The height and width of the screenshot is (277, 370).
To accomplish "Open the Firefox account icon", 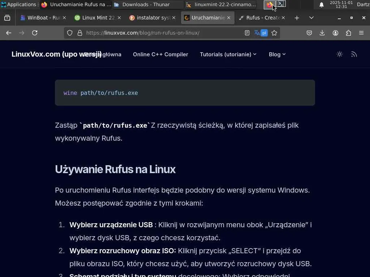I will [335, 33].
